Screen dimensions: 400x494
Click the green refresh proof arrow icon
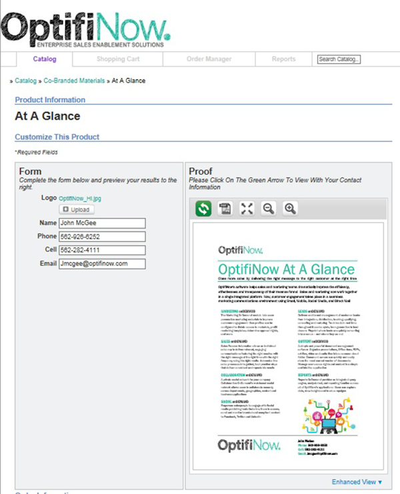coord(203,209)
